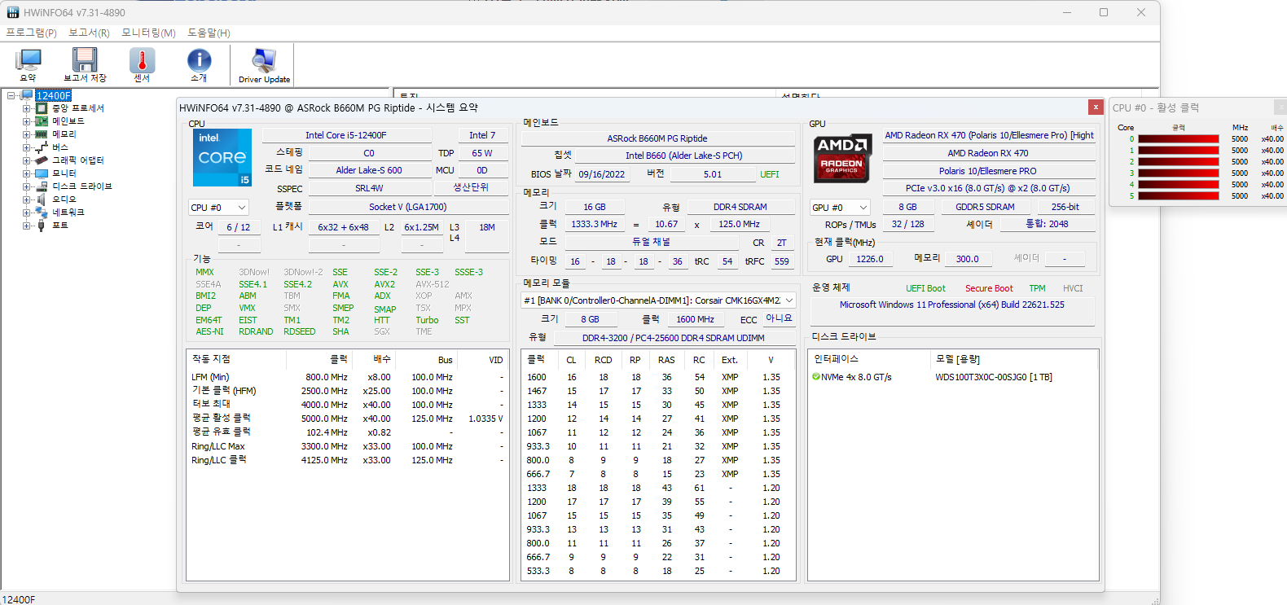Image resolution: width=1287 pixels, height=605 pixels.
Task: Close the 시스템 요약 window with red X
Action: (1096, 107)
